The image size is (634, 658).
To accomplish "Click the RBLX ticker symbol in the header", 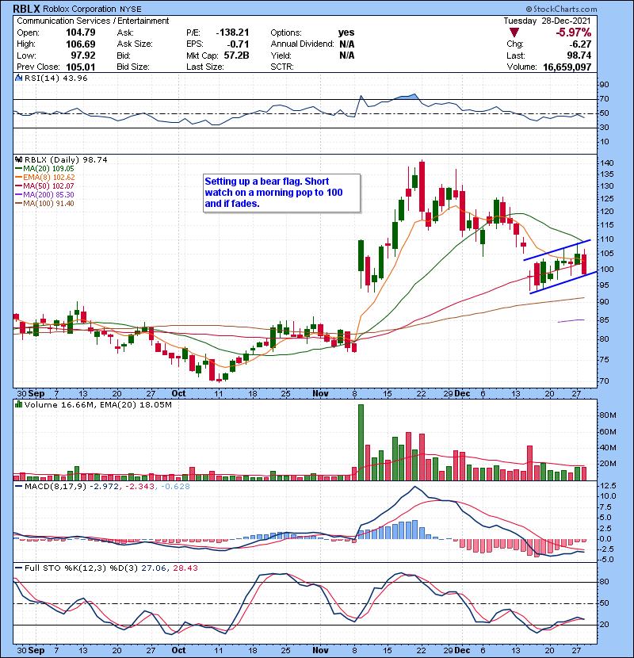I will 26,9.
